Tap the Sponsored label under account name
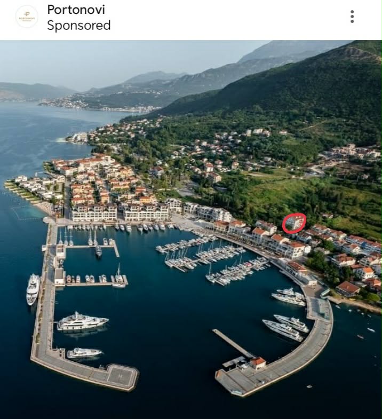This screenshot has height=419, width=382. coord(79,26)
